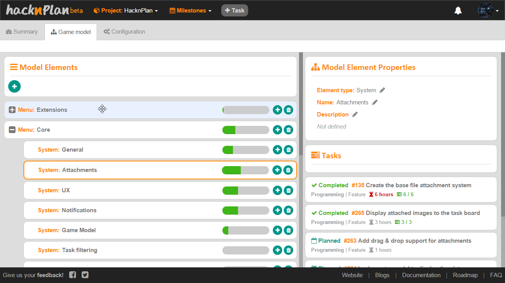Open the user avatar account menu
Viewport: 505px width, 283px height.
tap(488, 11)
